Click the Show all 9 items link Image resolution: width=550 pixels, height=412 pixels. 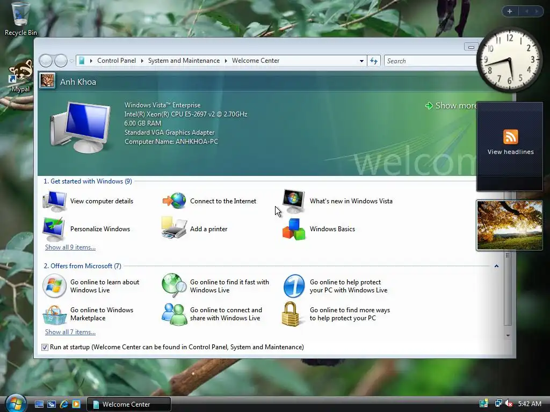tap(70, 247)
